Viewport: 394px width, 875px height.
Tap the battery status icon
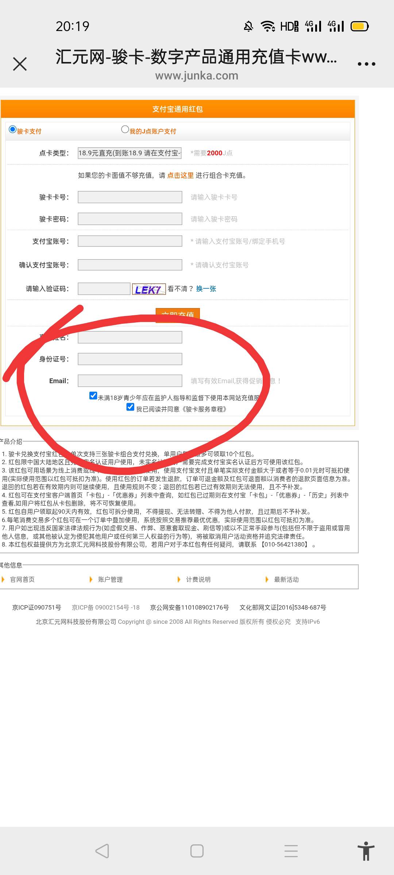[x=360, y=26]
